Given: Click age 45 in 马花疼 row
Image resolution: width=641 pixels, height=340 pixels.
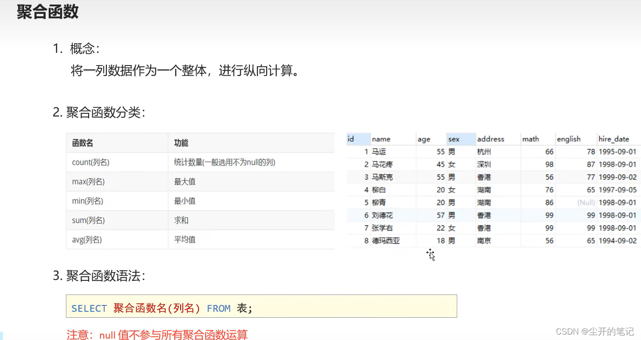Looking at the screenshot, I should [440, 164].
